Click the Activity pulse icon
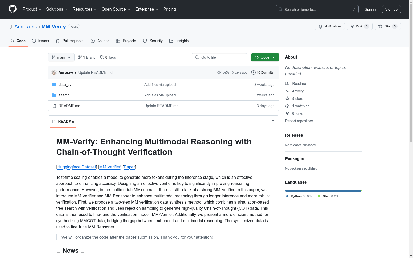 [x=287, y=91]
